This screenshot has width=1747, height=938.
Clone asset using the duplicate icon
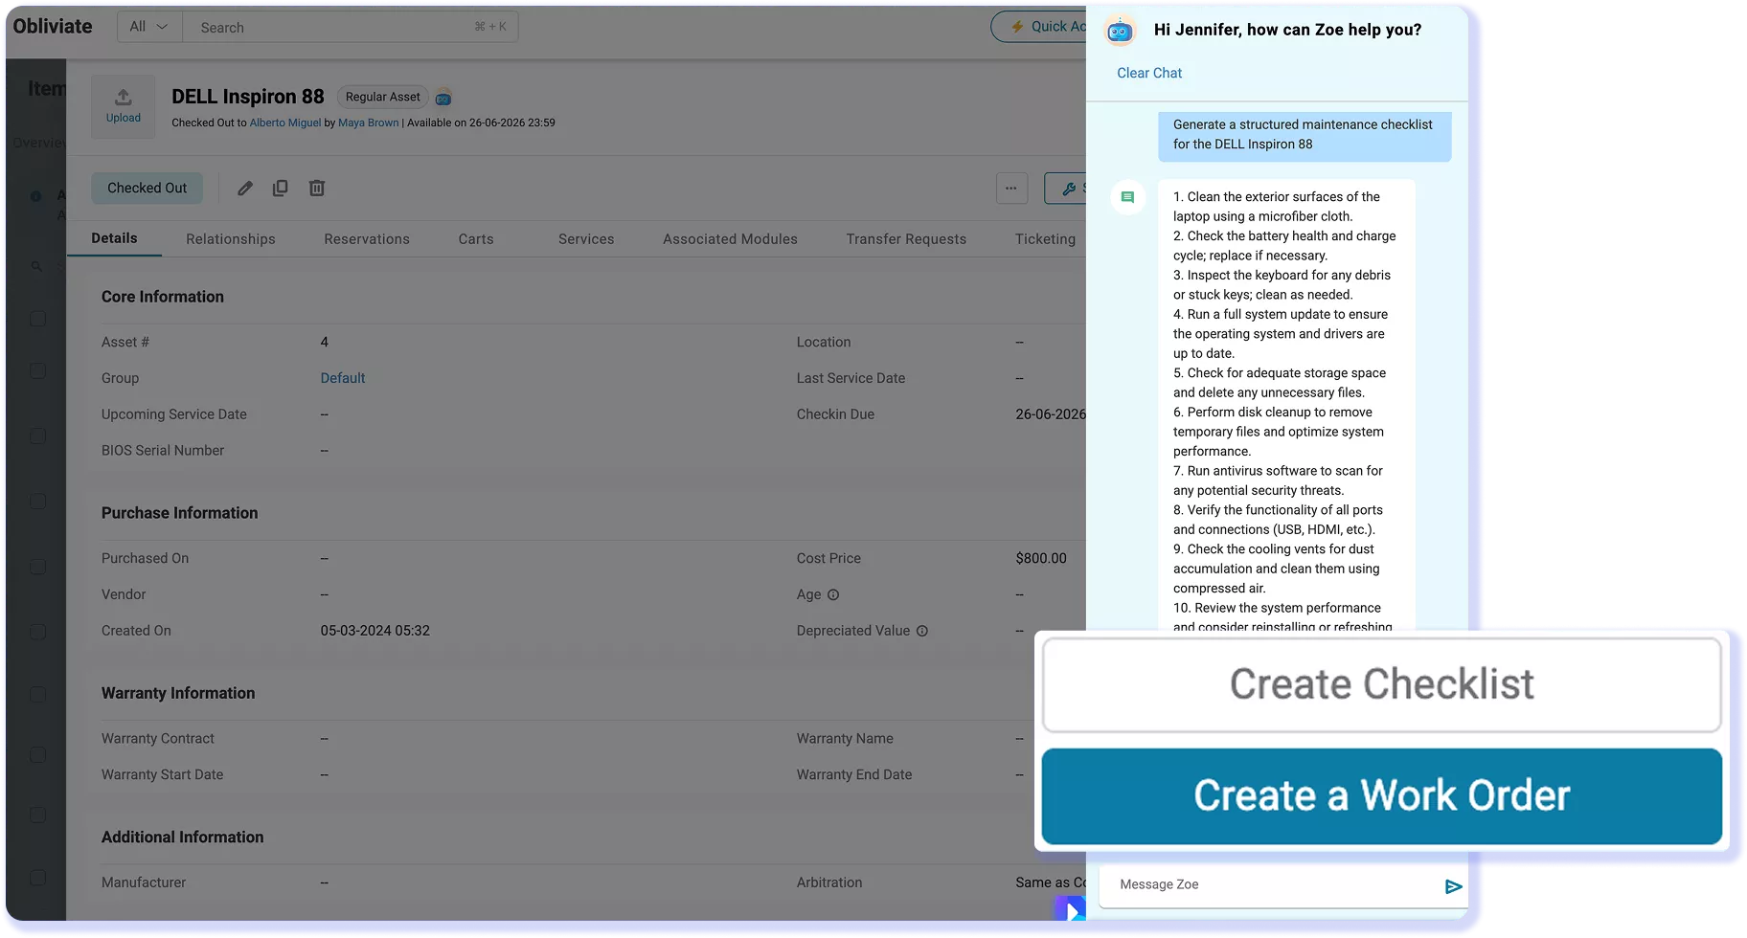pos(280,189)
